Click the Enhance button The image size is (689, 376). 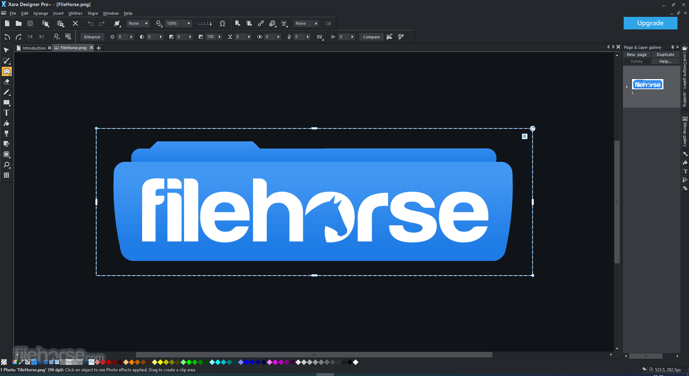point(92,37)
